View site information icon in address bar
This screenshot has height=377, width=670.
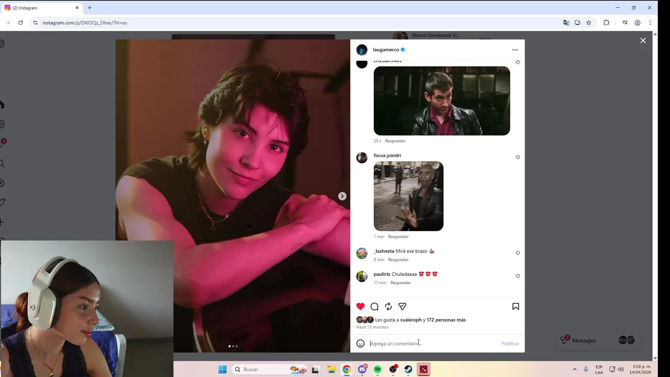tap(35, 23)
